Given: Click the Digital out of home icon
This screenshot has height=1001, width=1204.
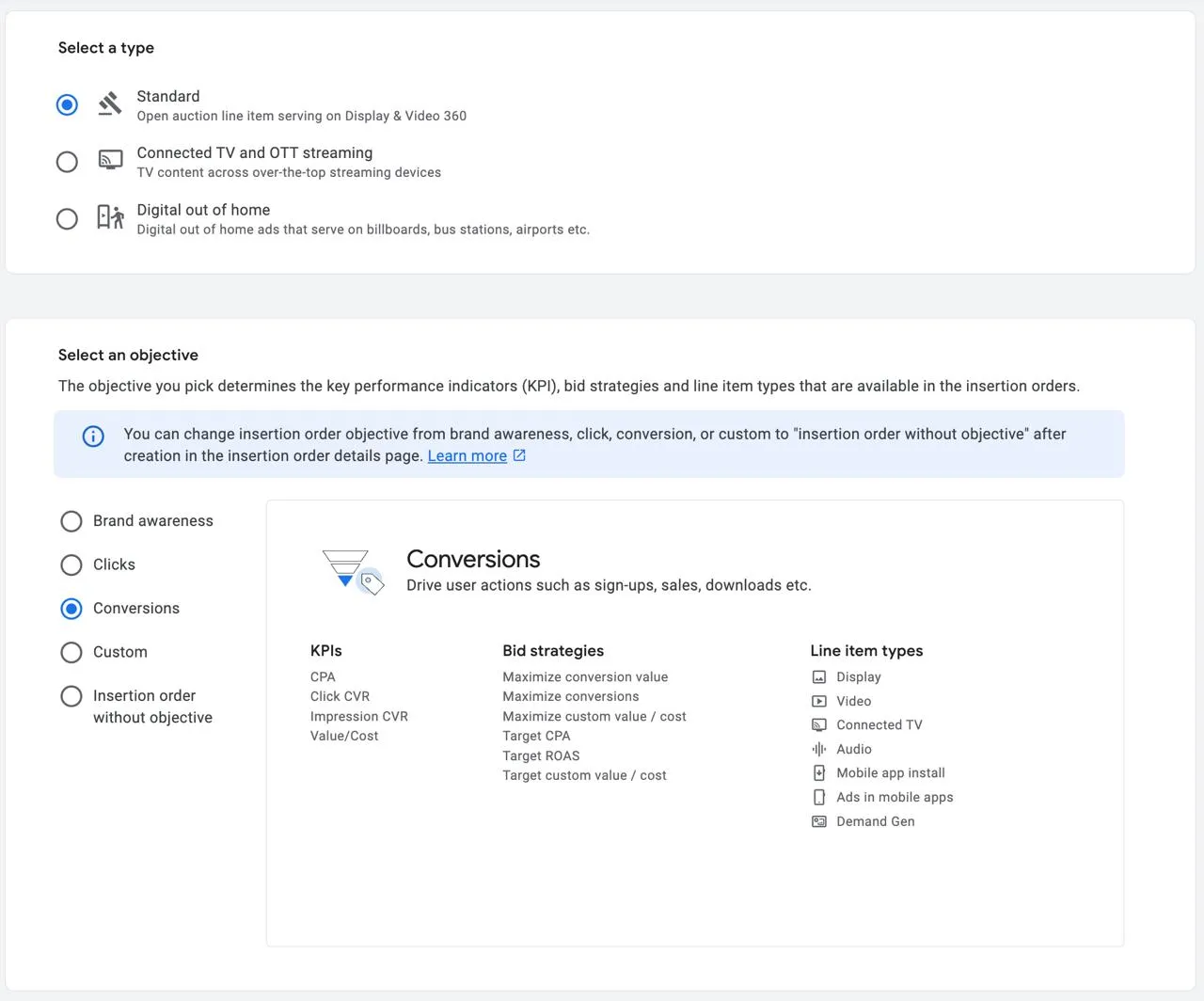Looking at the screenshot, I should tap(110, 217).
